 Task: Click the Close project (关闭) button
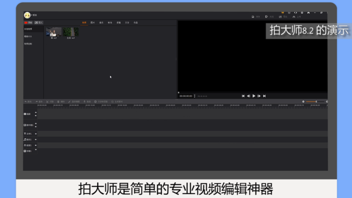coord(269,17)
